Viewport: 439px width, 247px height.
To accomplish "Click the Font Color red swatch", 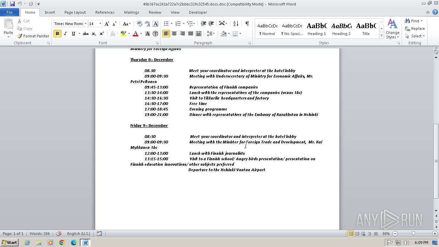I will point(135,34).
